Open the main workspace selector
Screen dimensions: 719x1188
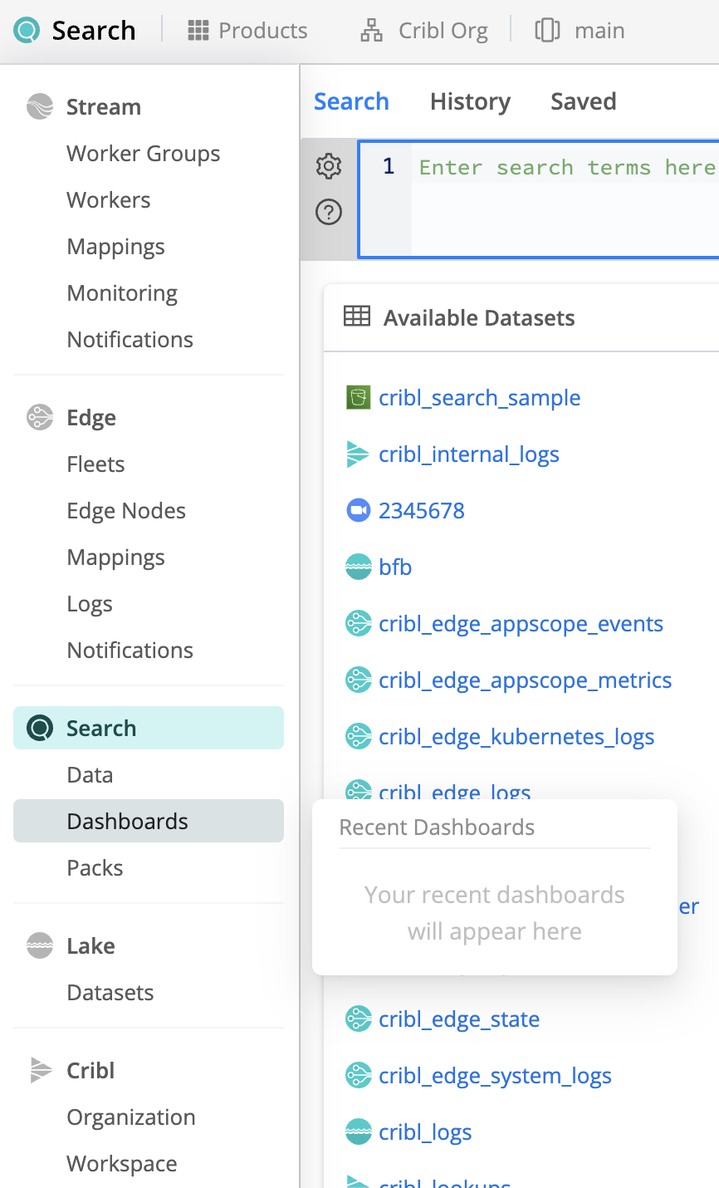tap(580, 31)
